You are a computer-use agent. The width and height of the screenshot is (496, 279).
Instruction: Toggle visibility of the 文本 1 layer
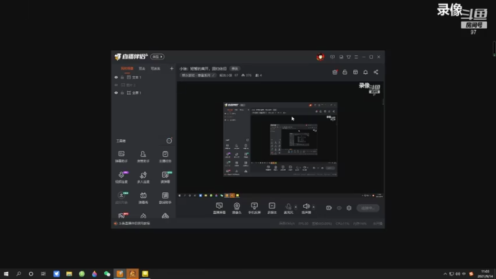coord(116,77)
